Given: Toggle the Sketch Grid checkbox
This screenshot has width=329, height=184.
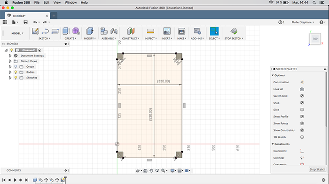Looking at the screenshot, I should point(302,96).
